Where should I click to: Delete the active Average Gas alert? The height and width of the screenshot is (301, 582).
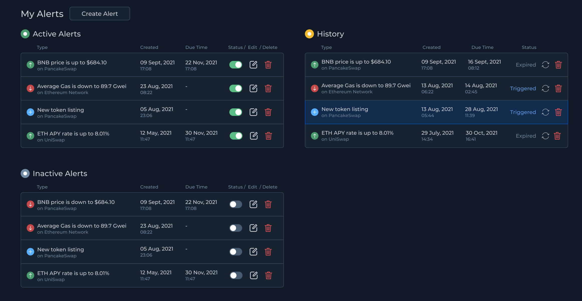click(268, 88)
